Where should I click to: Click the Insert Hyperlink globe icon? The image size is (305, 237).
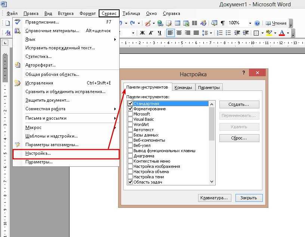pos(160,23)
